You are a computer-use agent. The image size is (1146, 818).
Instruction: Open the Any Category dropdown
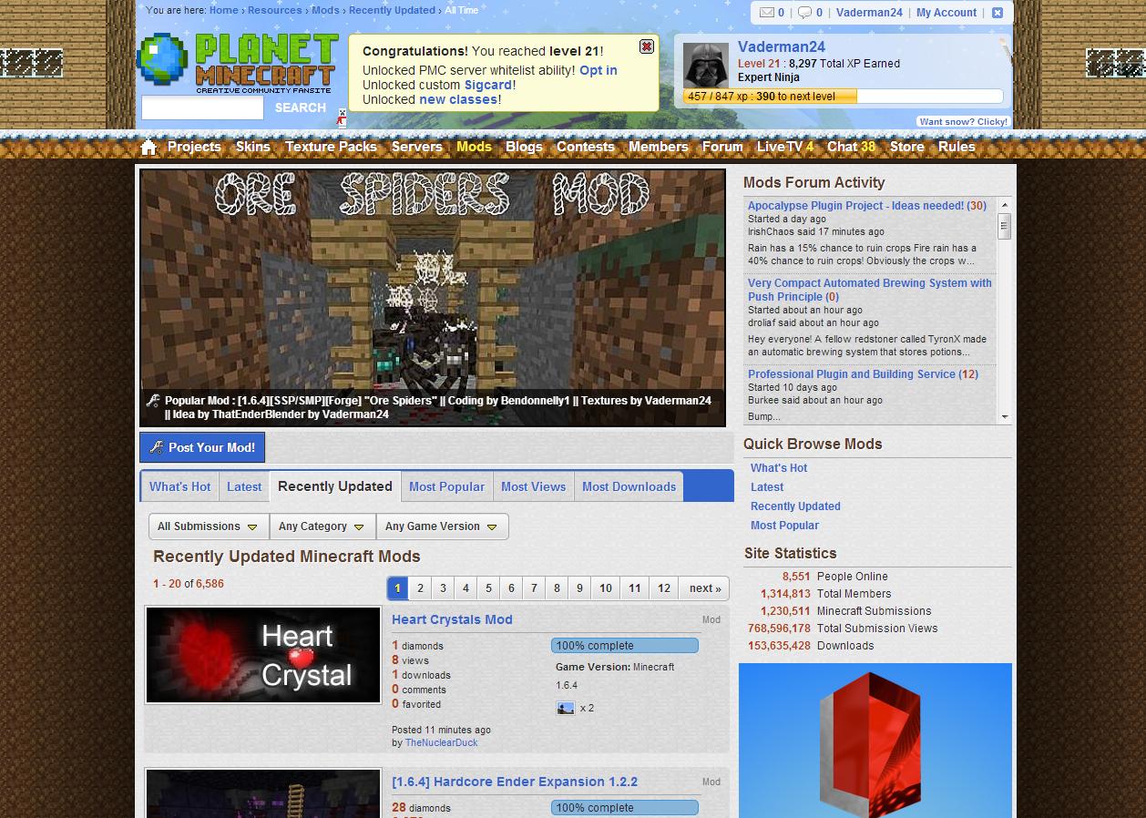click(x=322, y=527)
